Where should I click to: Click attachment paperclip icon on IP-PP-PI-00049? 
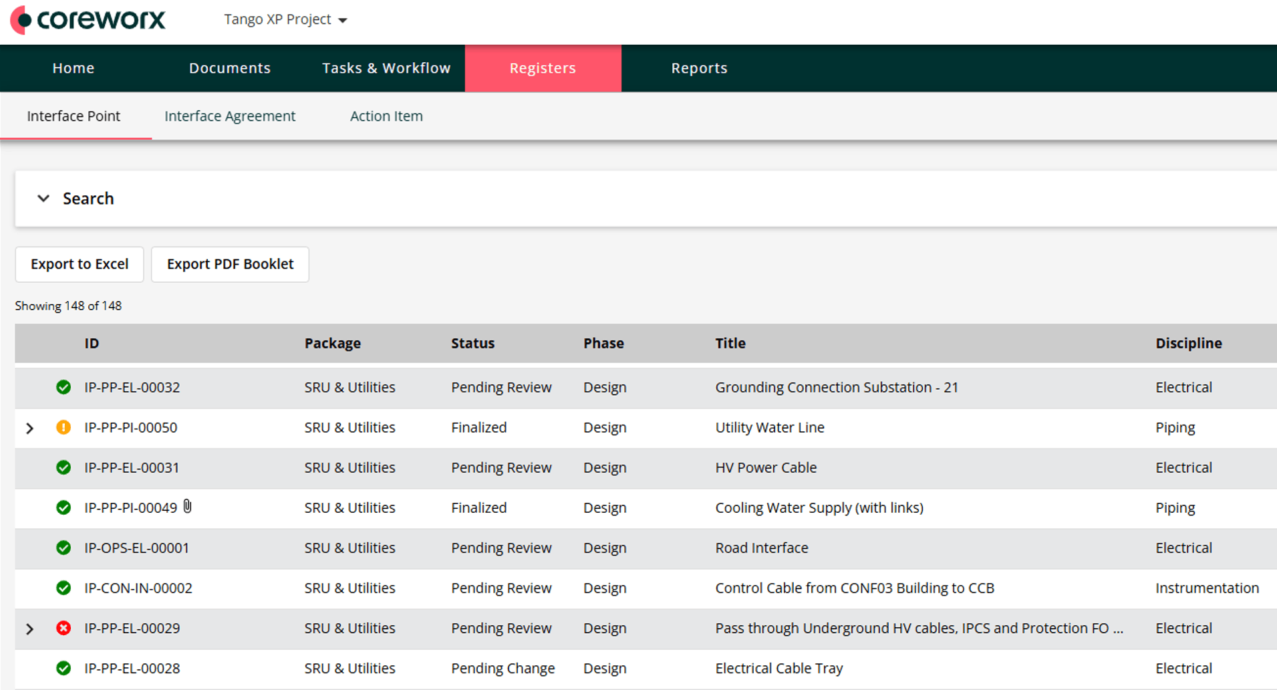188,507
